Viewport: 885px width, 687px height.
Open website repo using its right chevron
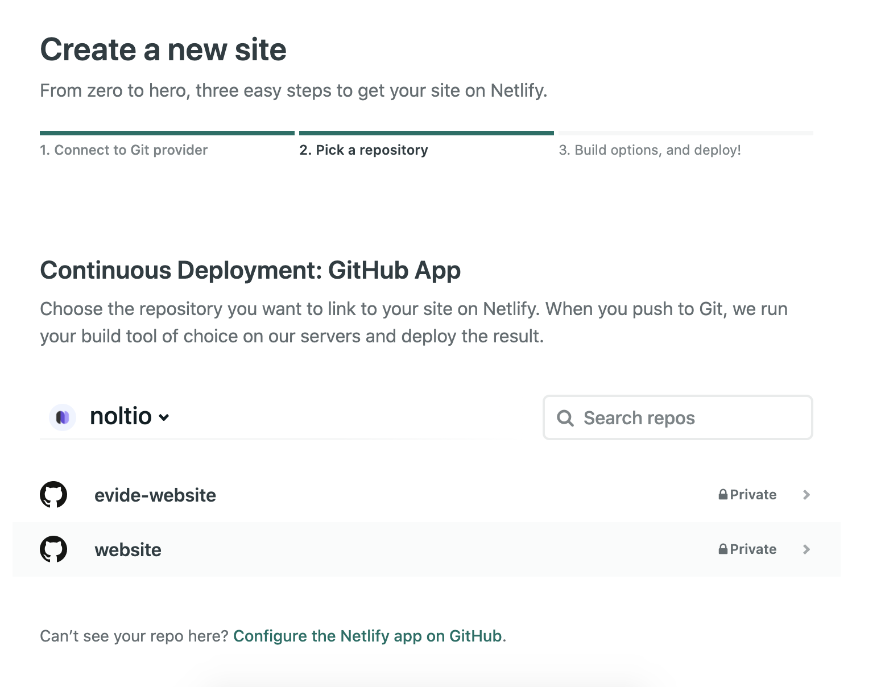tap(806, 549)
